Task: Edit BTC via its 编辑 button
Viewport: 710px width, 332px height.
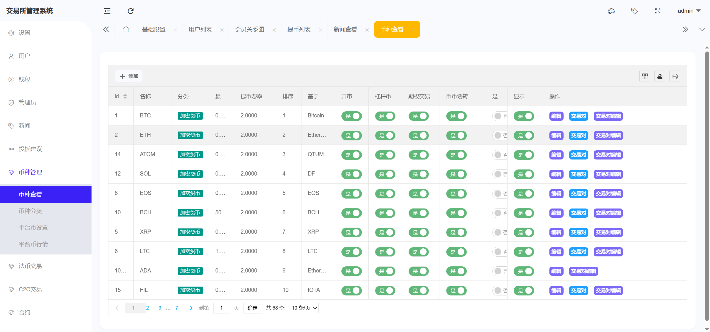Action: pyautogui.click(x=556, y=116)
